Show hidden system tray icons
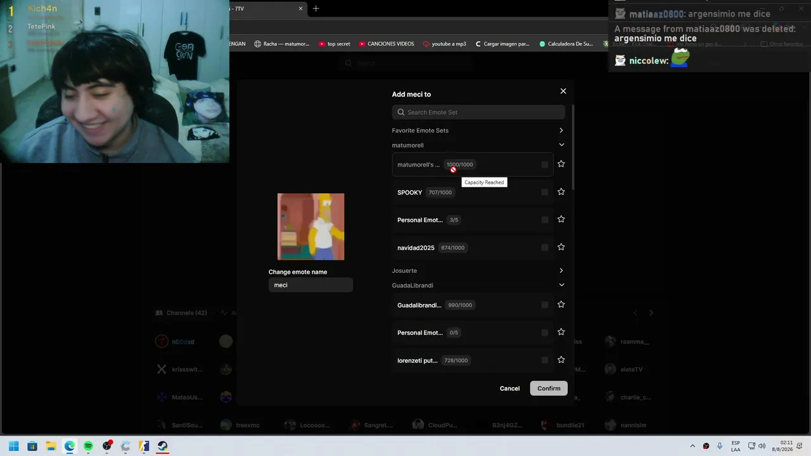The height and width of the screenshot is (456, 811). click(693, 446)
